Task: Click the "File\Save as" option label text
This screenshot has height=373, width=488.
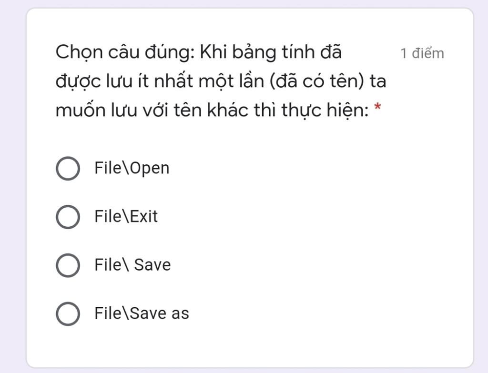Action: [x=142, y=313]
